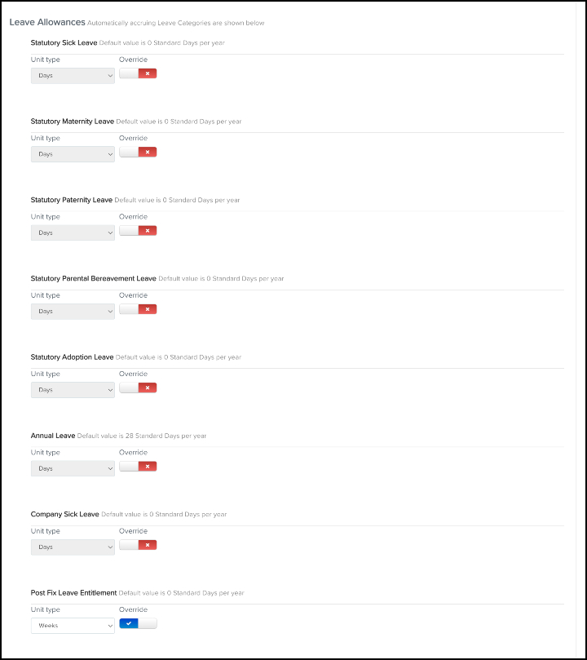Open Statutory Adoption Leave unit type dropdown
Screen dimensions: 587x660
point(73,389)
